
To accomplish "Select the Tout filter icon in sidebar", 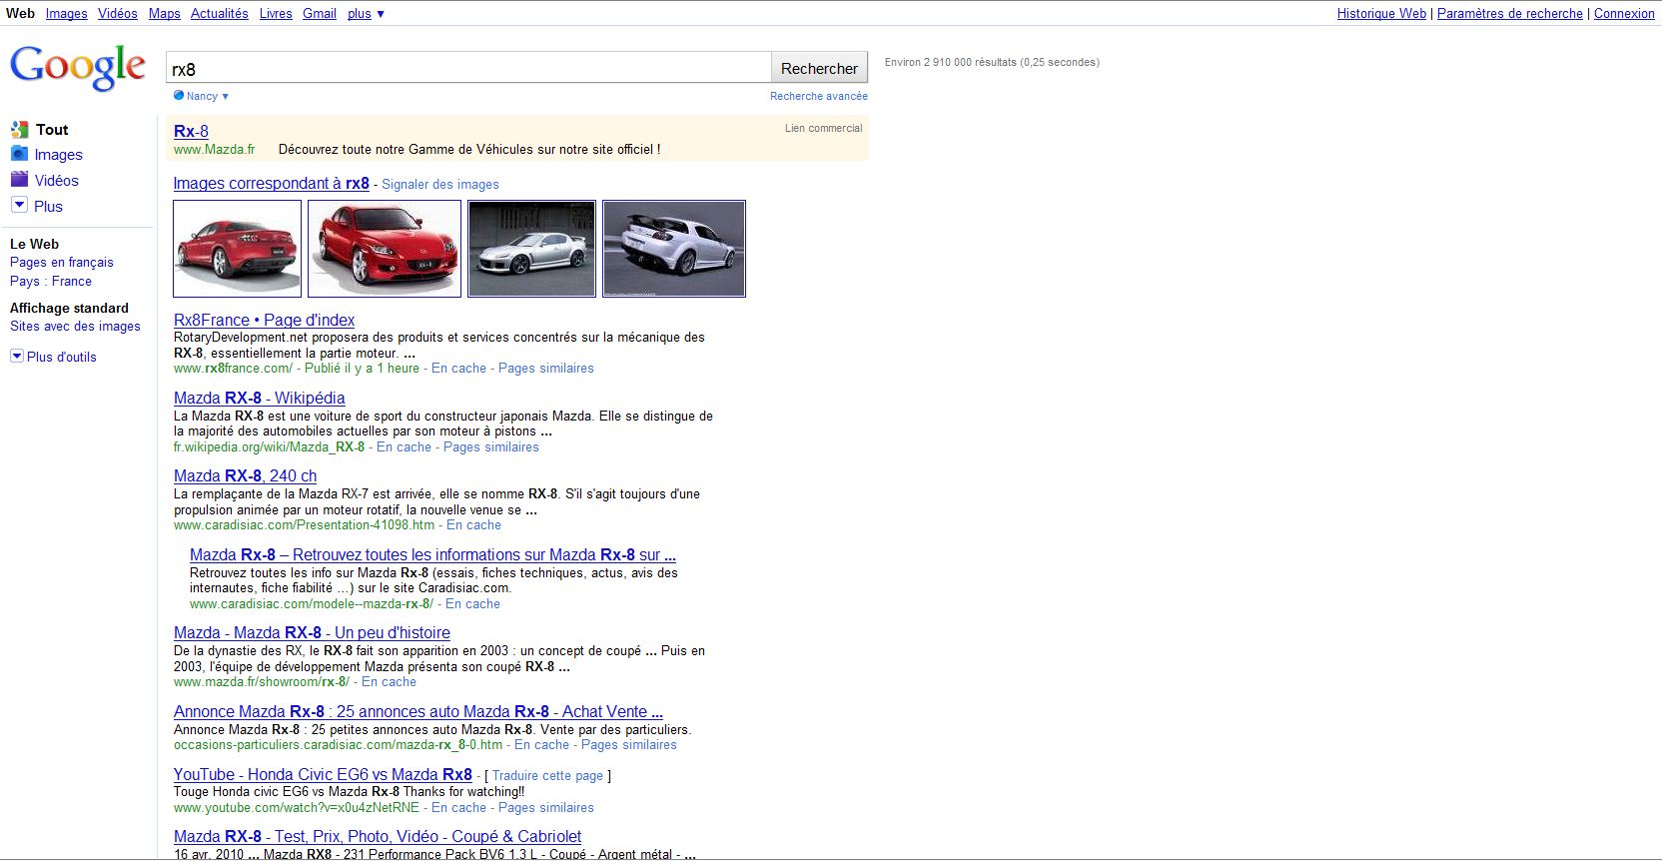I will 19,130.
